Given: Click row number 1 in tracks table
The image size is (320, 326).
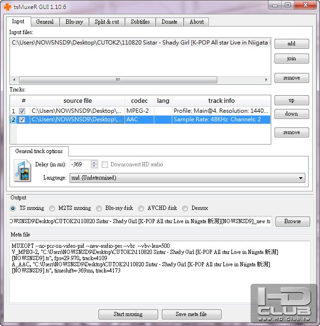Looking at the screenshot, I should (x=14, y=111).
